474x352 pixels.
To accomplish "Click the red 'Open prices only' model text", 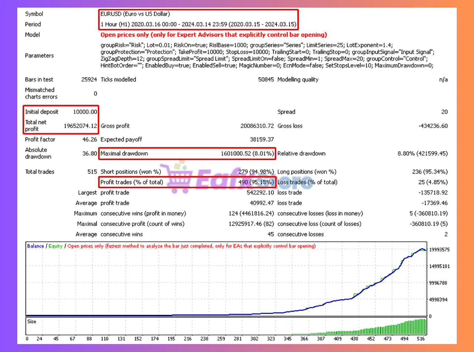I will pos(214,35).
